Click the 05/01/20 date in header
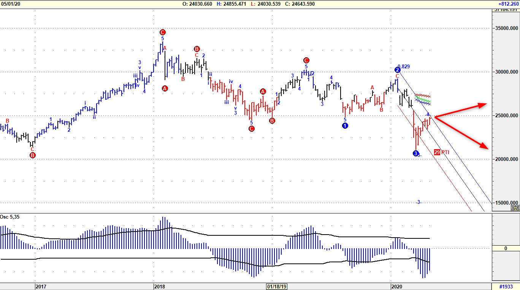This screenshot has width=520, height=290. [x=10, y=4]
